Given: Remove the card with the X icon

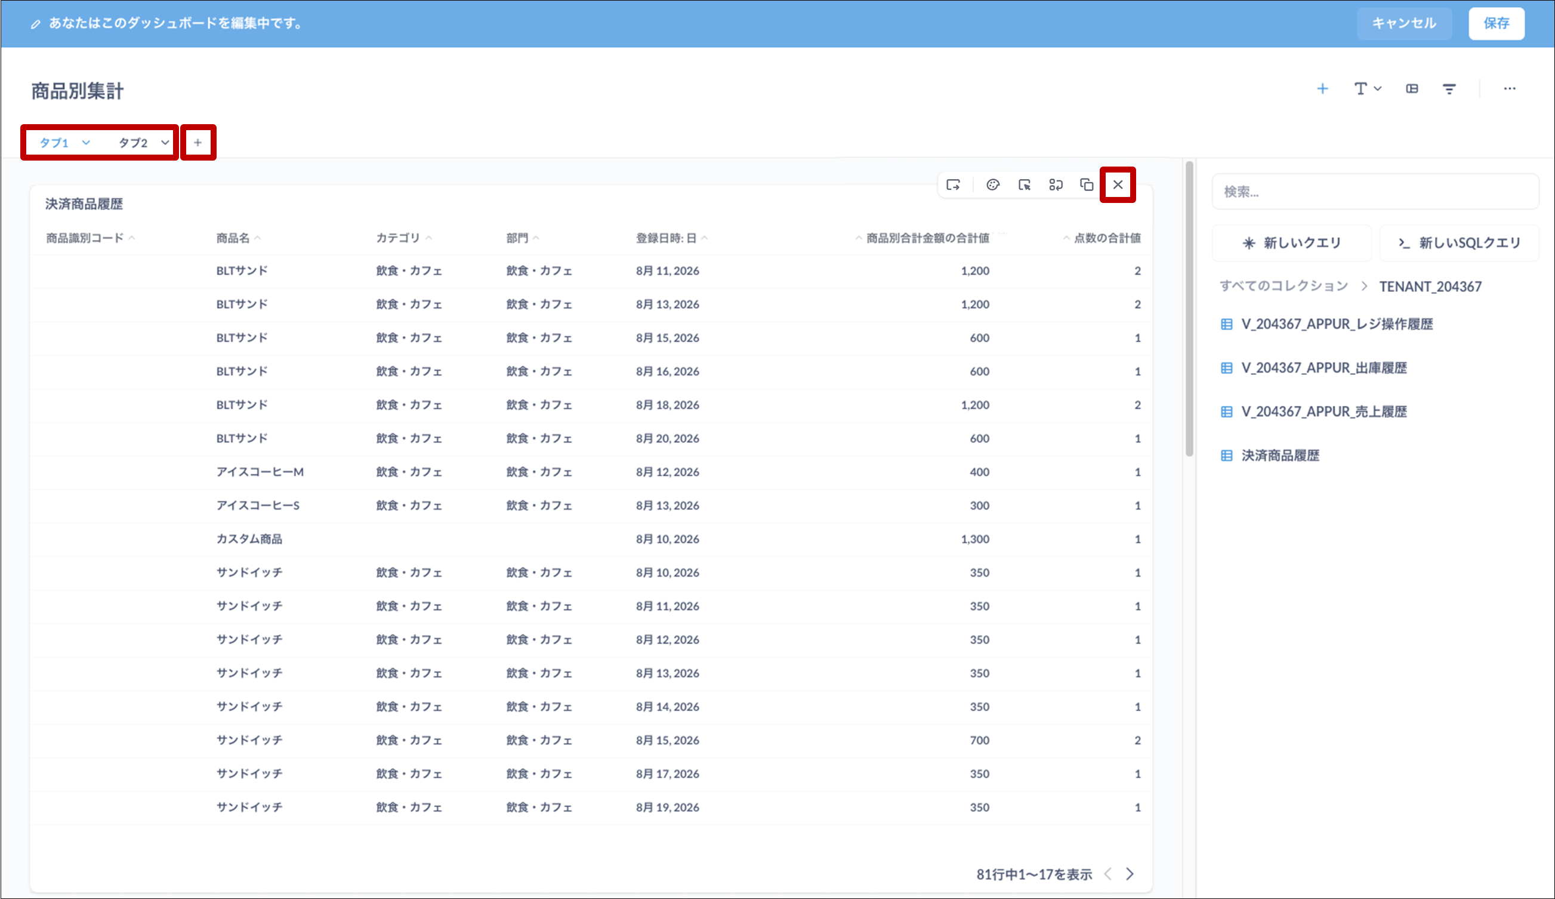Looking at the screenshot, I should tap(1118, 184).
